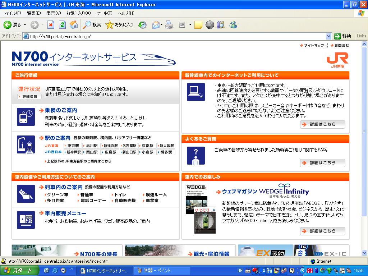Click the FAQ question mark icon
The image size is (368, 276).
[x=196, y=156]
